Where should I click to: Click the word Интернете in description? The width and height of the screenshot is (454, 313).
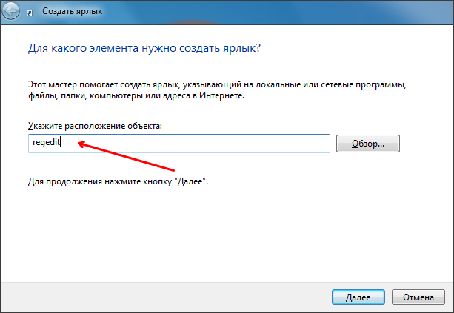[x=221, y=95]
